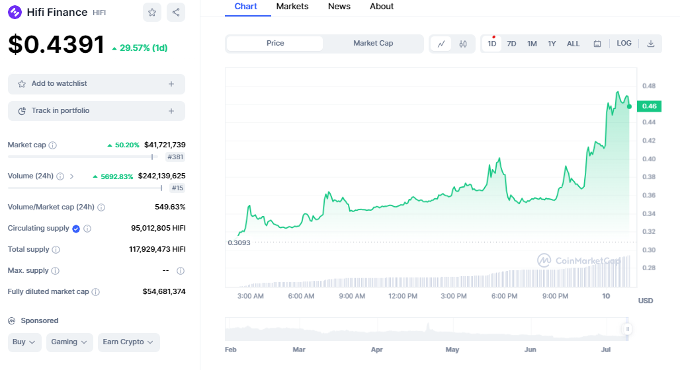Switch to the Chart tab
The height and width of the screenshot is (370, 680).
246,7
